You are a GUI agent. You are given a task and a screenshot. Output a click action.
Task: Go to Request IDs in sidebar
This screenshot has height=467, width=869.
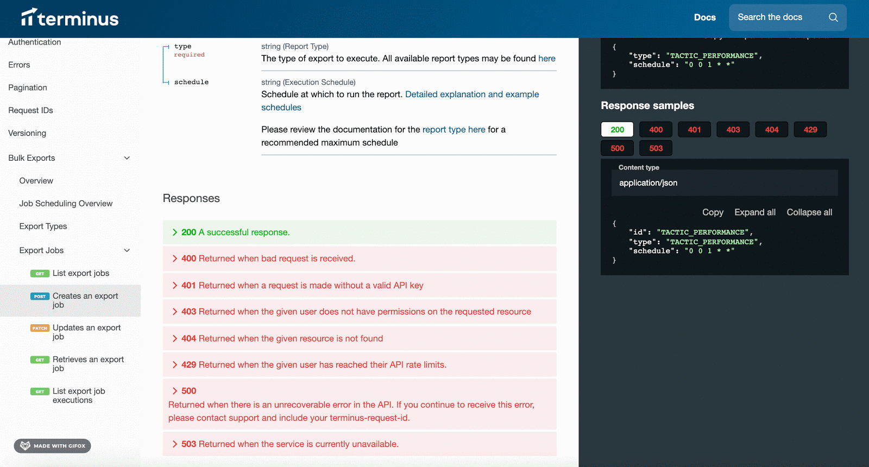point(30,111)
